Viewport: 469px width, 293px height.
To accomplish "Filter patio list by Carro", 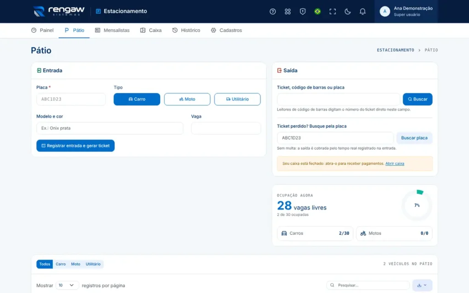I will (60, 264).
